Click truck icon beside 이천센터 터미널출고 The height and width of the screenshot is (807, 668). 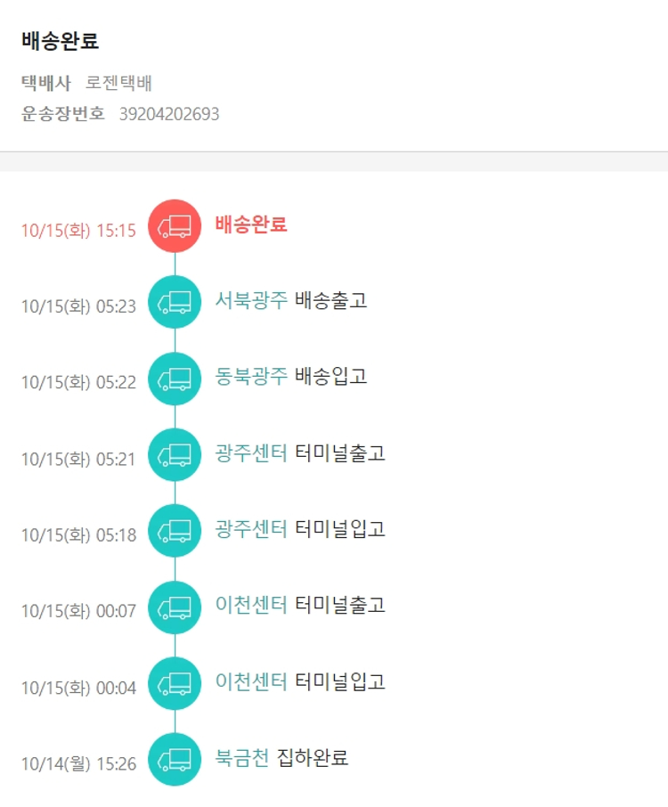click(x=175, y=607)
